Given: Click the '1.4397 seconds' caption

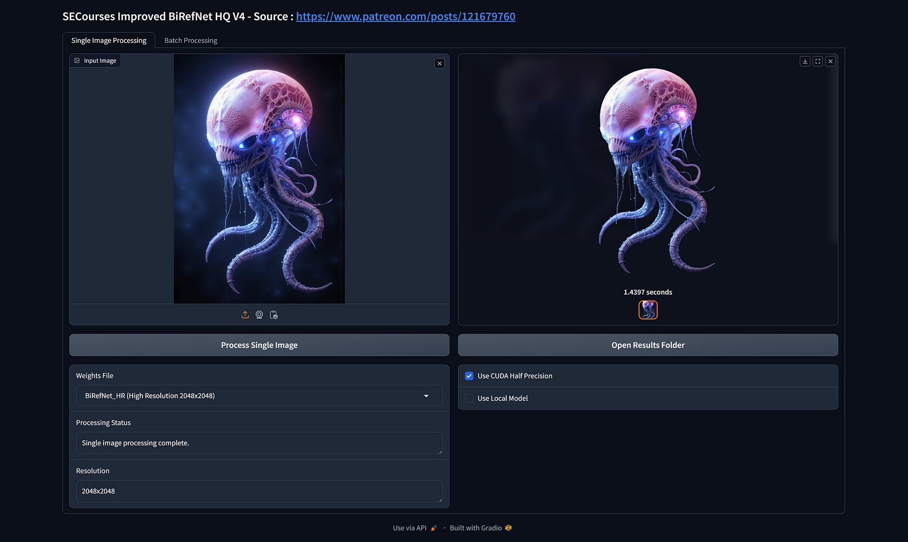Looking at the screenshot, I should click(648, 292).
